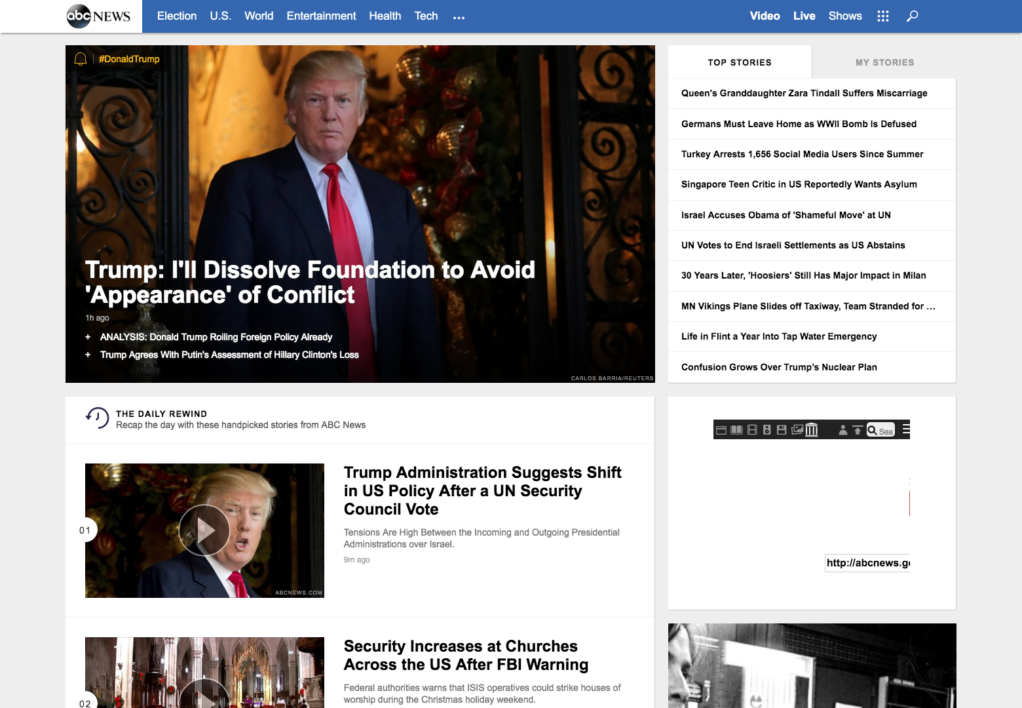The image size is (1022, 708).
Task: Open the Shows link in header
Action: pos(845,16)
